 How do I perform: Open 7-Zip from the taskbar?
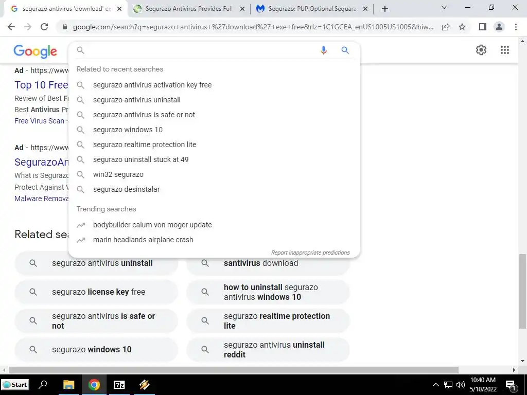click(x=119, y=385)
